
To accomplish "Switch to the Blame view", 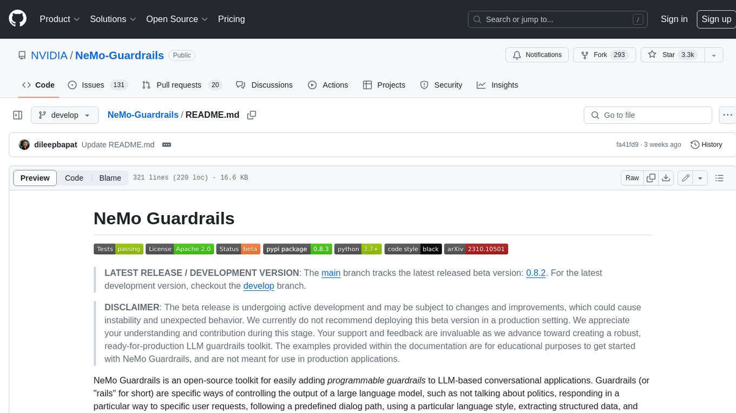I will tap(110, 178).
